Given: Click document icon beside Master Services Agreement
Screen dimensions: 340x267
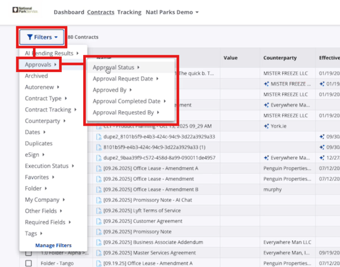Looking at the screenshot, I should [99, 253].
